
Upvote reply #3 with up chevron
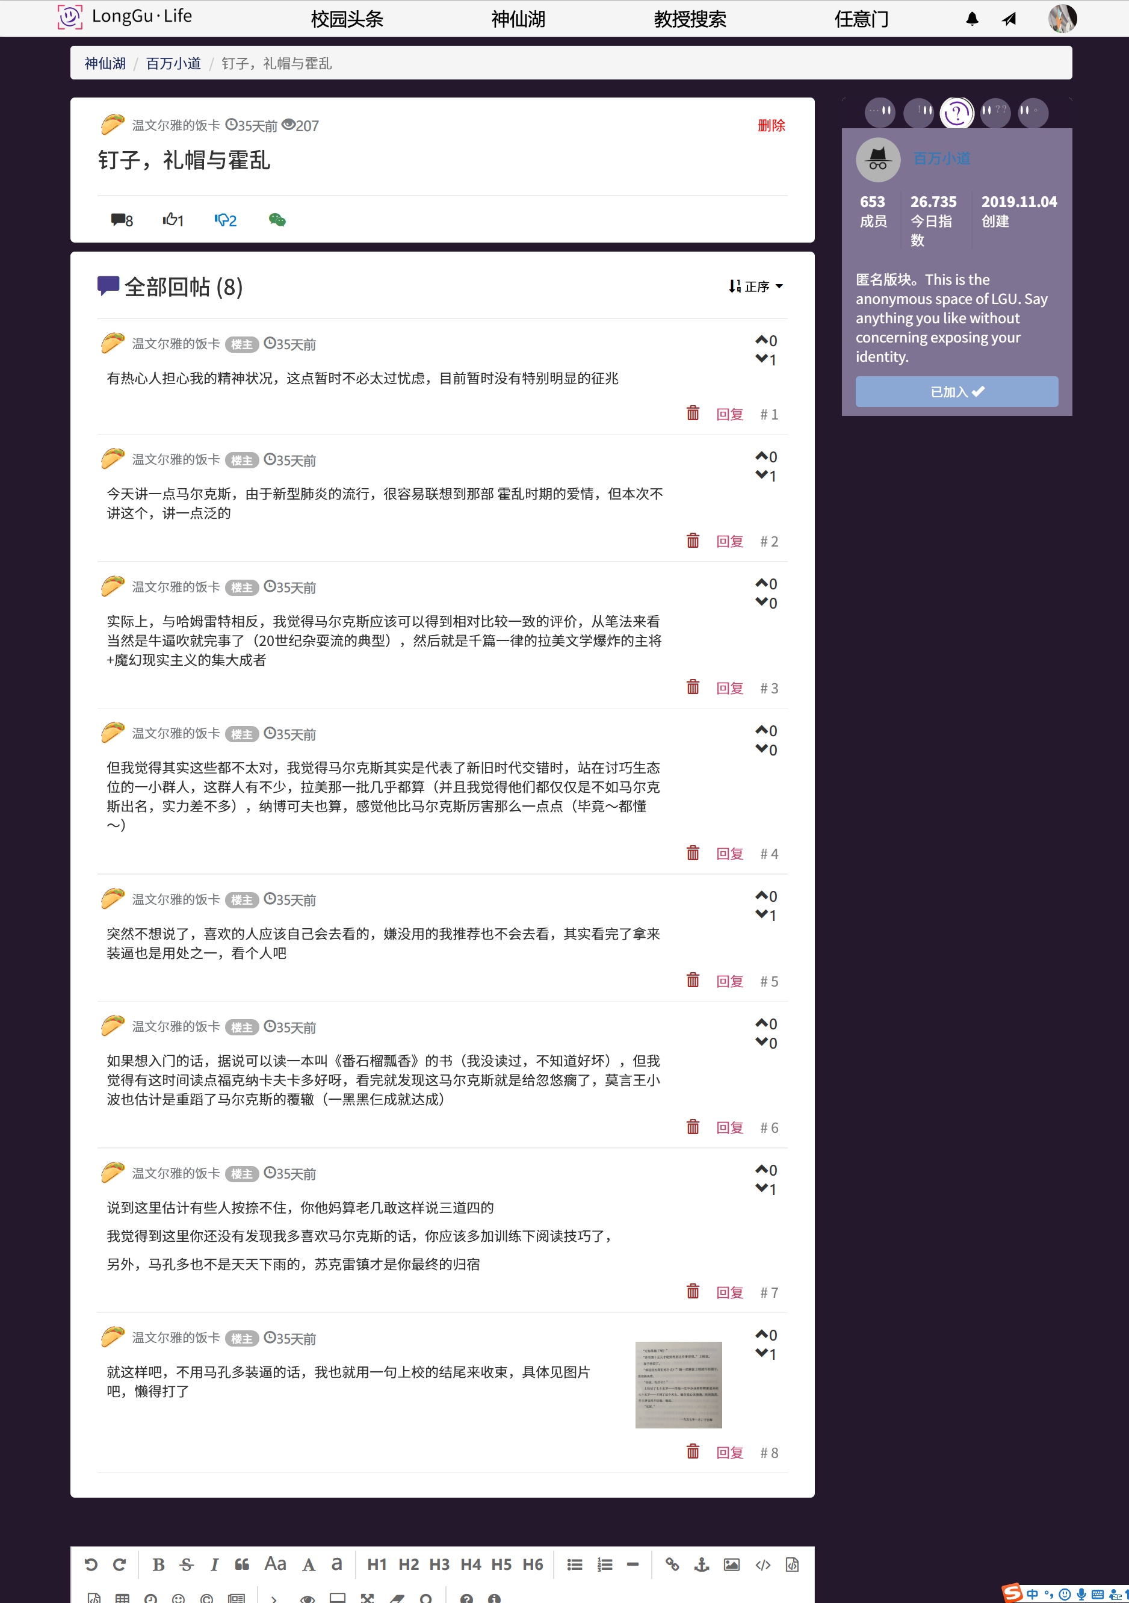click(761, 583)
